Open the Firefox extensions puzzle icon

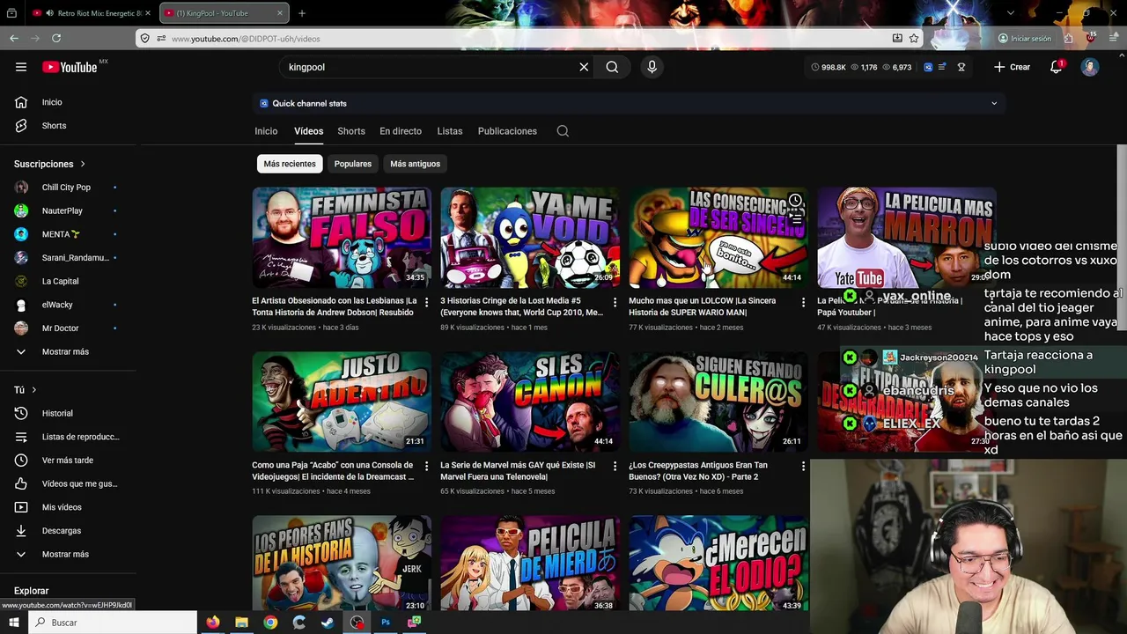pos(1068,38)
